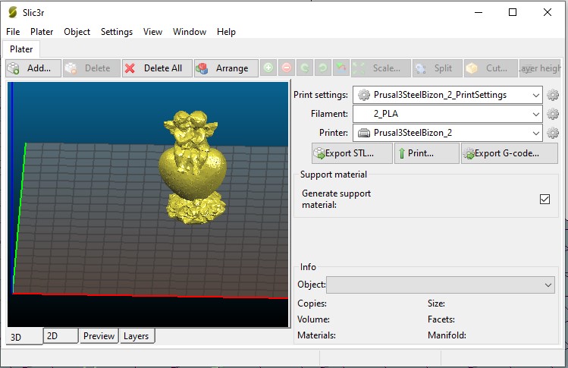Open the Plater menu
Screen dimensions: 568x368
click(x=42, y=32)
